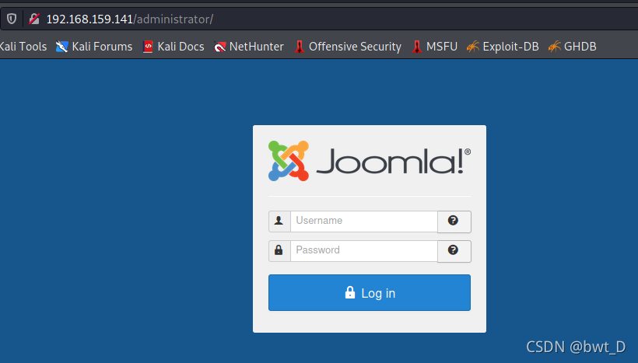
Task: Open the Exploit-DB bookmark
Action: (x=503, y=47)
